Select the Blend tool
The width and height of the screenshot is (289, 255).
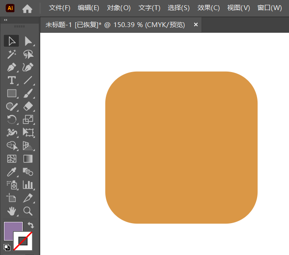pos(28,172)
